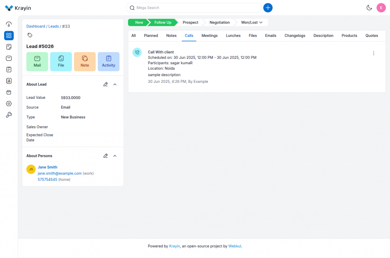Open the Won/Lost stage dropdown

pyautogui.click(x=252, y=22)
